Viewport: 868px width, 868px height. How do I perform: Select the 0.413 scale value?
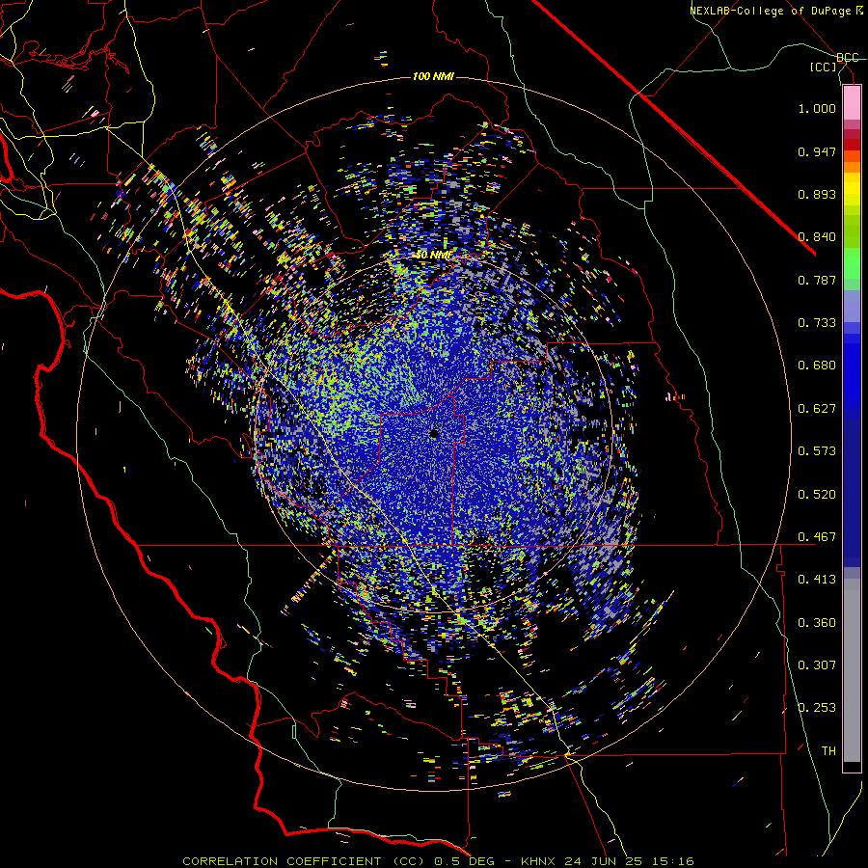(817, 580)
